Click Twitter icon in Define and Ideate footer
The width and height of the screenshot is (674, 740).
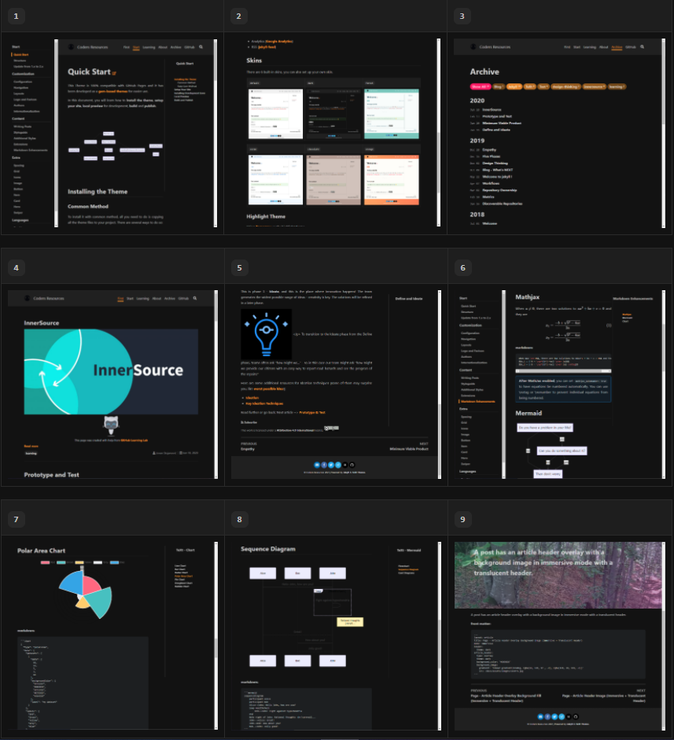tap(331, 465)
